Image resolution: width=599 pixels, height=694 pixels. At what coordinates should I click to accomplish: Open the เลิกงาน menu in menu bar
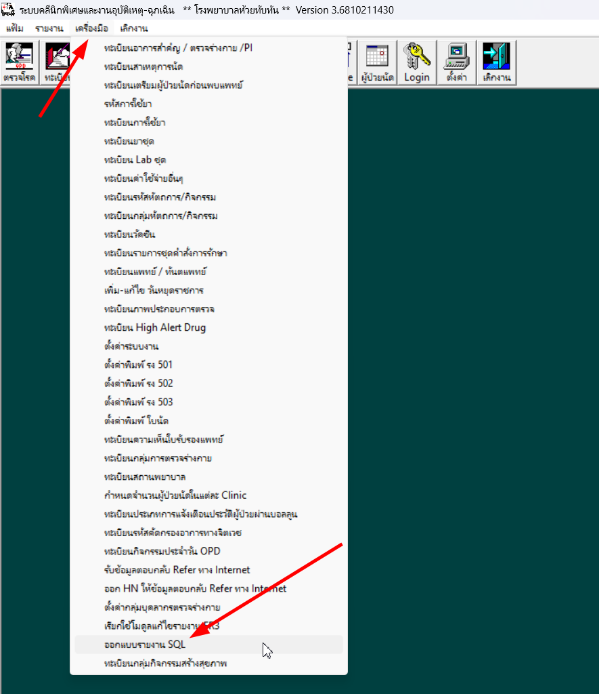click(134, 28)
